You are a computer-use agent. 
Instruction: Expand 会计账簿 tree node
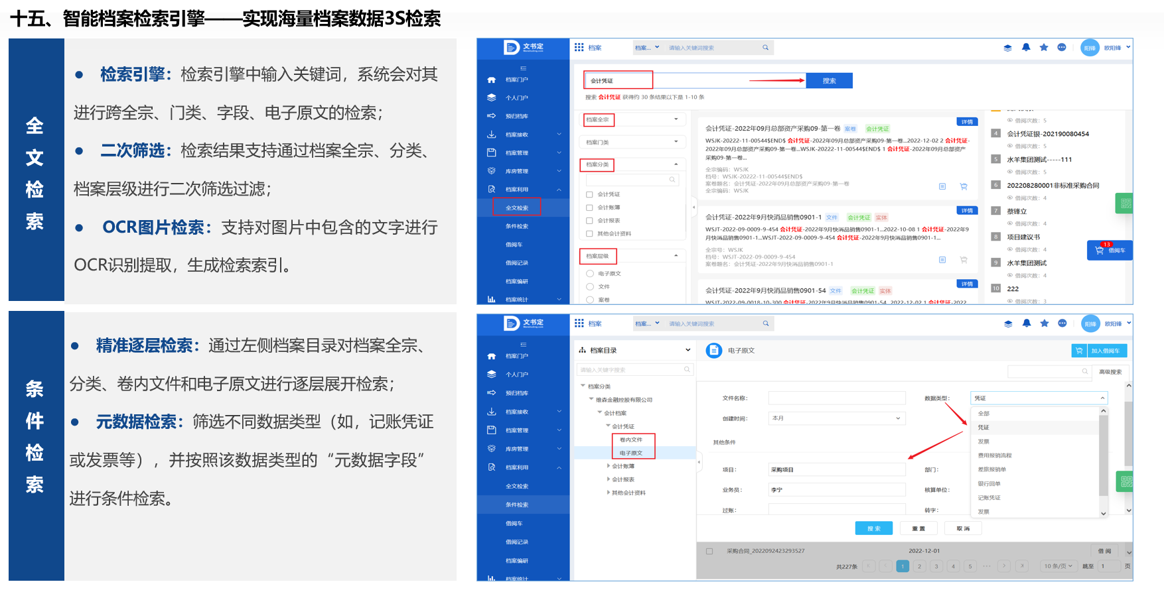click(609, 466)
